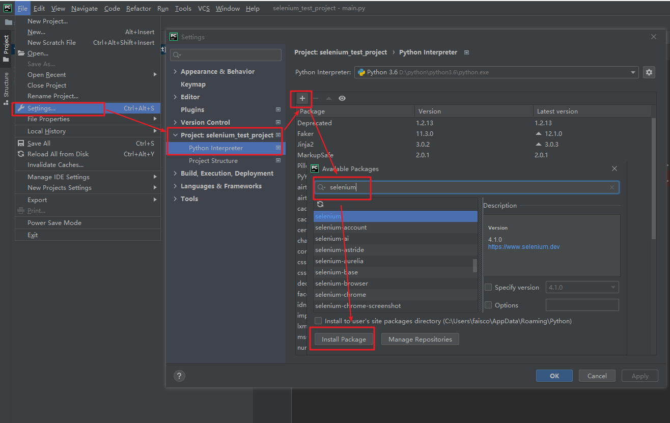Open the VCS menu
Screen dimensions: 670x423
(204, 8)
